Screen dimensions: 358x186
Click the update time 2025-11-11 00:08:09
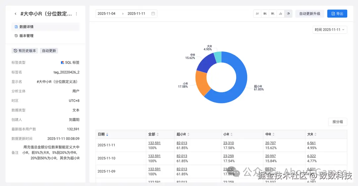(x=63, y=139)
